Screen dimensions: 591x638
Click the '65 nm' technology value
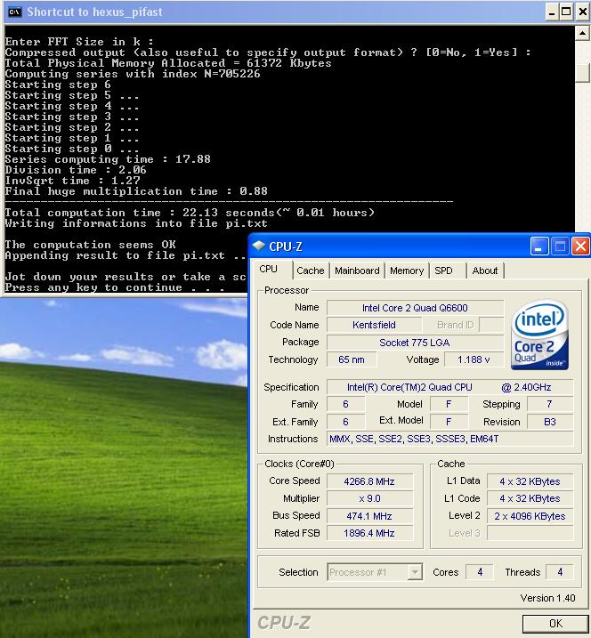(x=352, y=359)
